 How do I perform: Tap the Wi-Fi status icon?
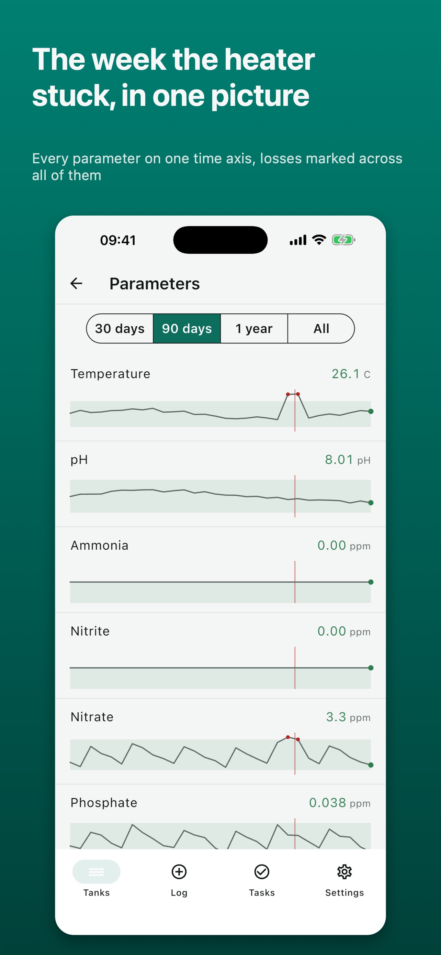319,240
